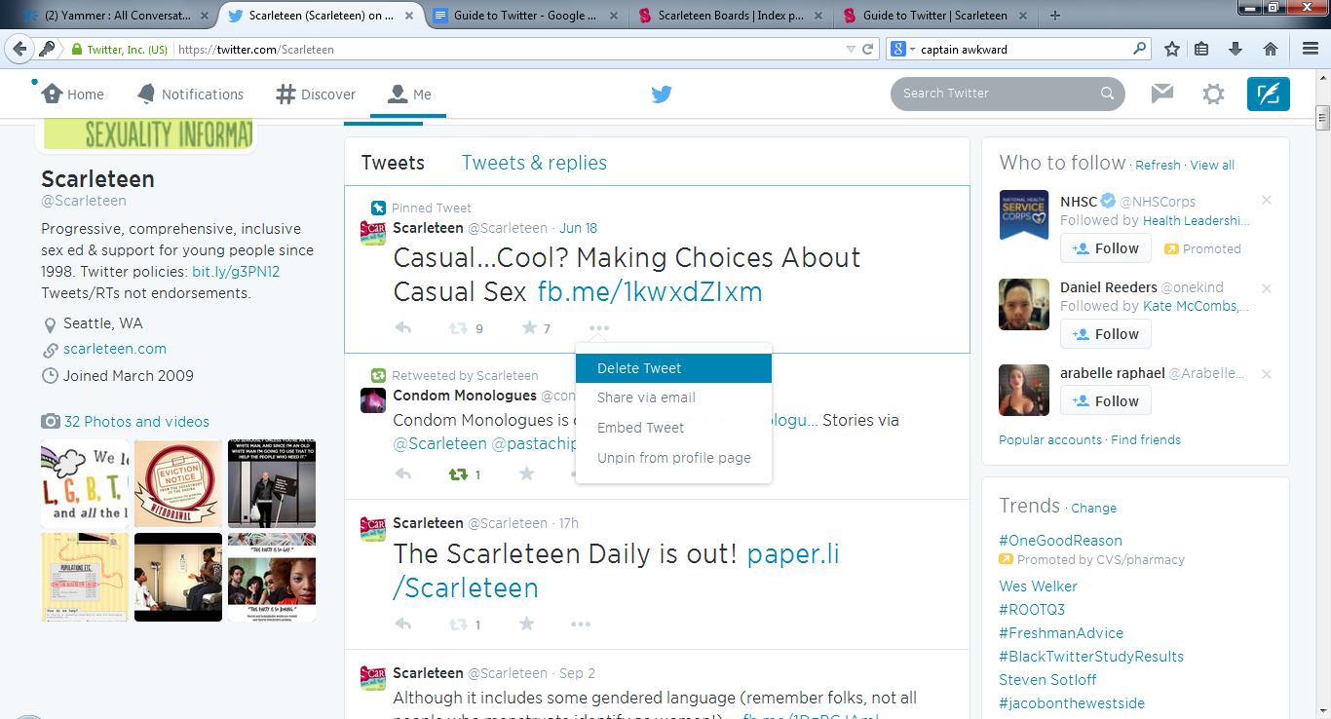
Task: Click the page vertical scrollbar thumb
Action: [1322, 119]
